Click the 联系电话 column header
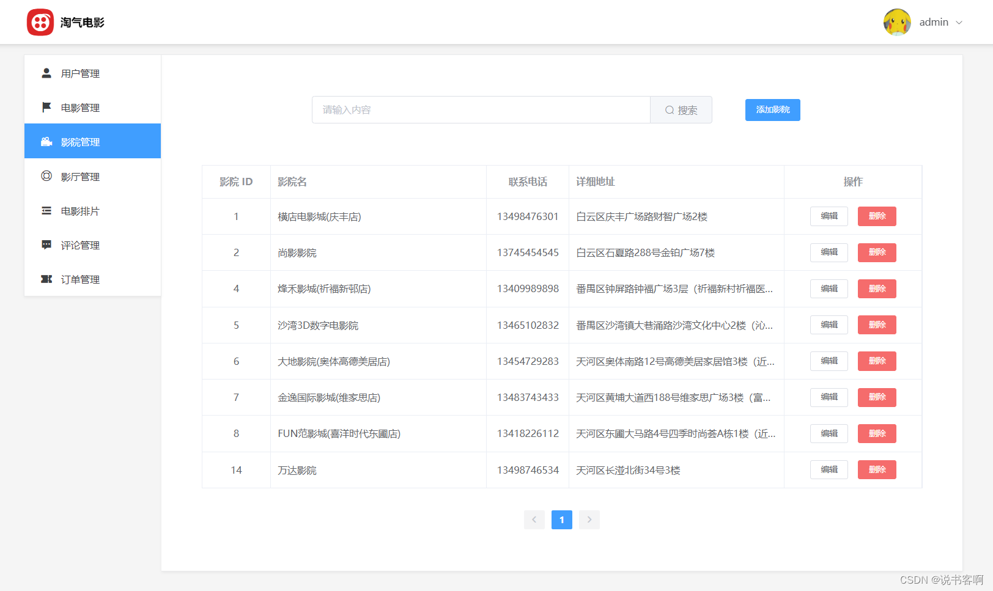This screenshot has width=993, height=591. coord(528,182)
